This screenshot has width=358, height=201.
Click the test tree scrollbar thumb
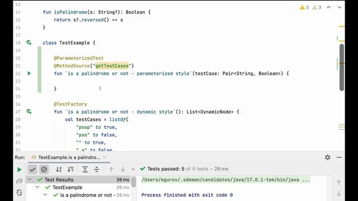(x=134, y=182)
